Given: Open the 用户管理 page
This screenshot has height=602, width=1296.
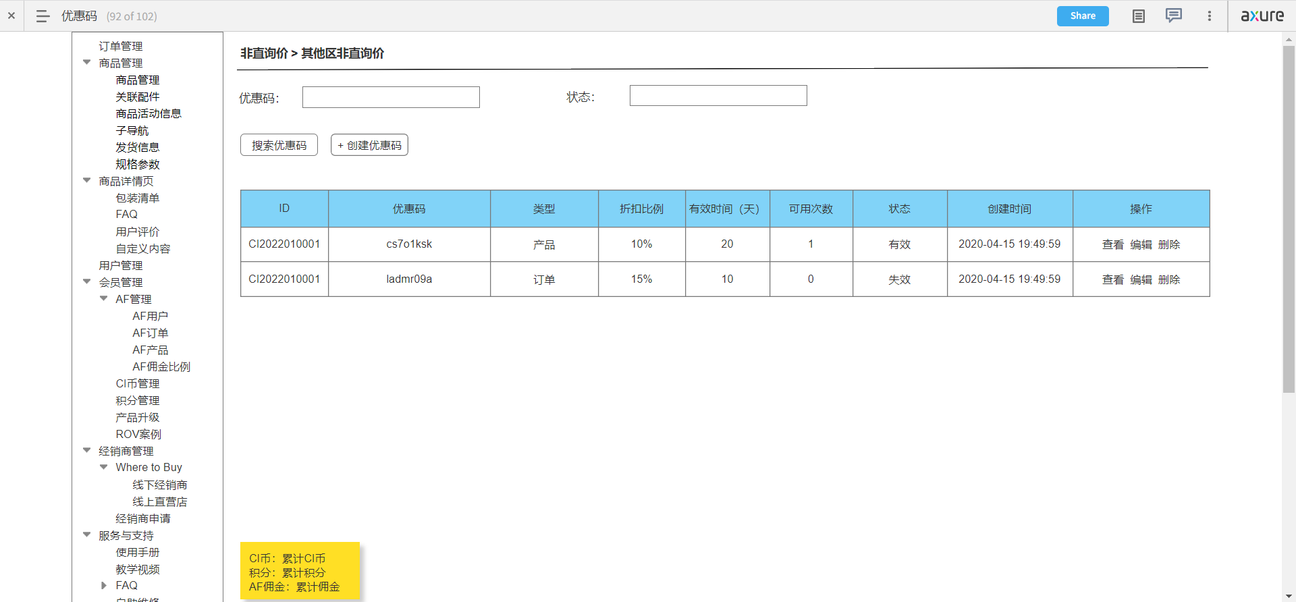Looking at the screenshot, I should (121, 265).
